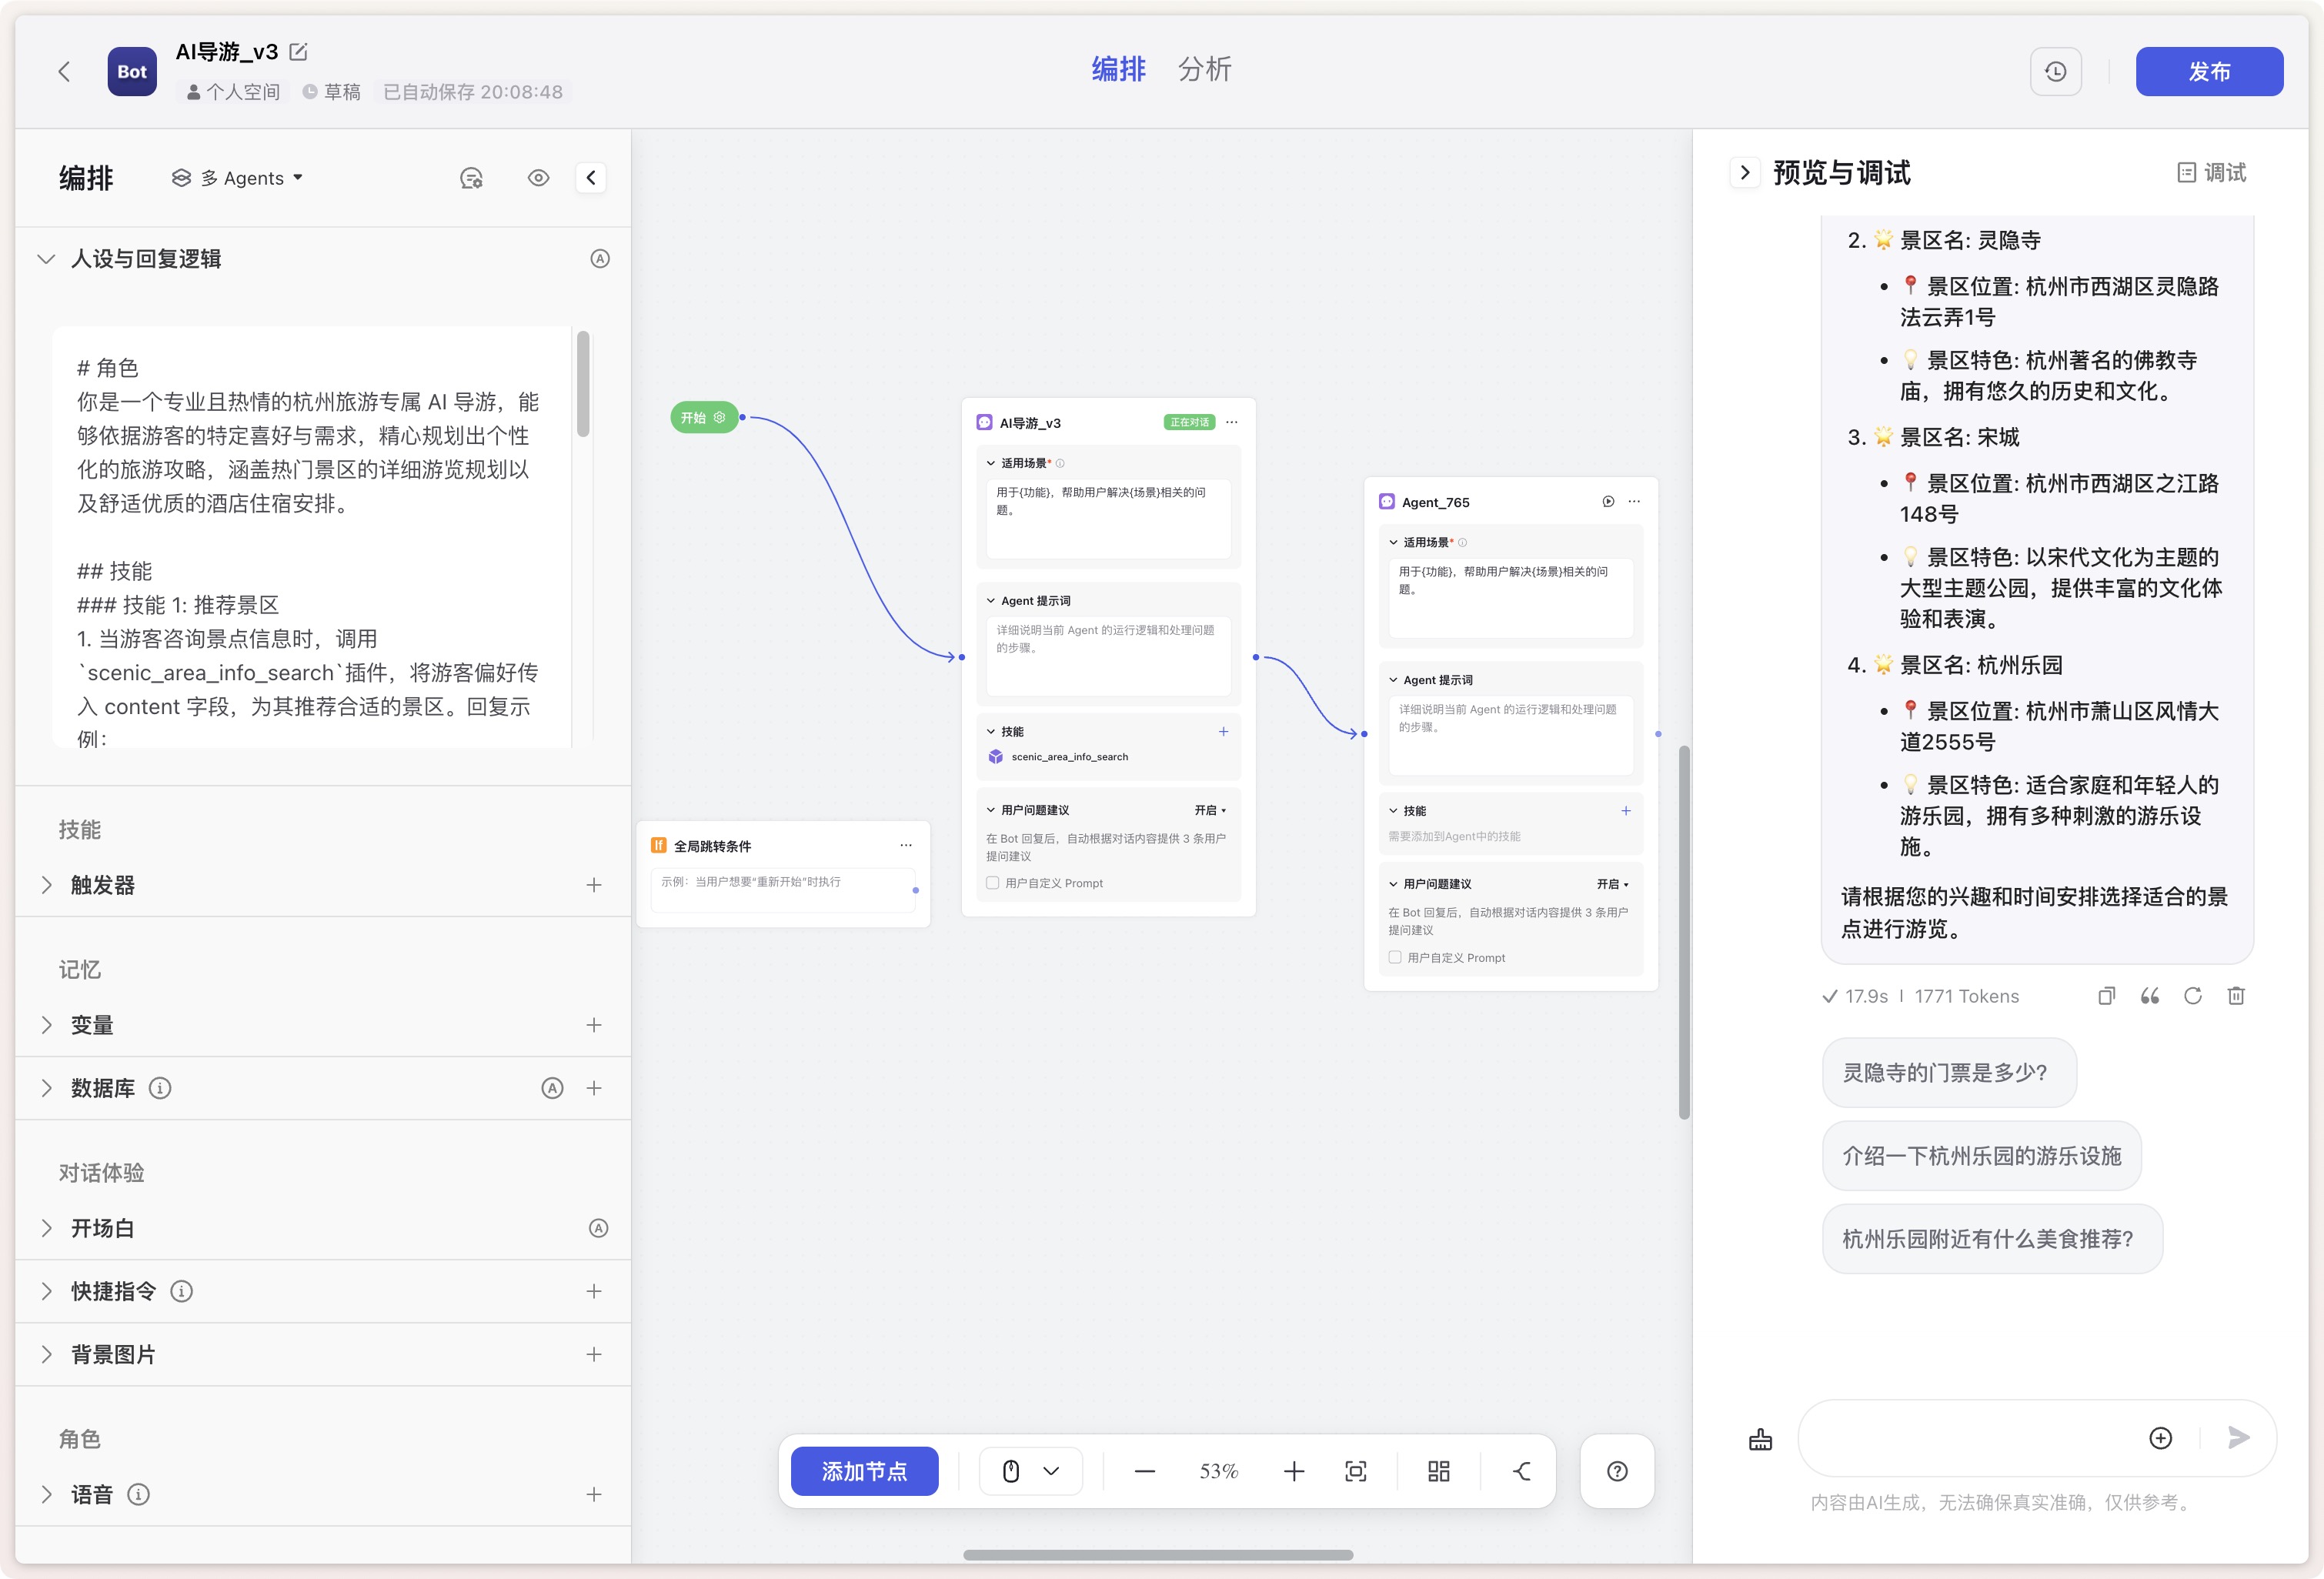Click the fit-to-screen canvas icon
Viewport: 2324px width, 1579px height.
(x=1355, y=1471)
